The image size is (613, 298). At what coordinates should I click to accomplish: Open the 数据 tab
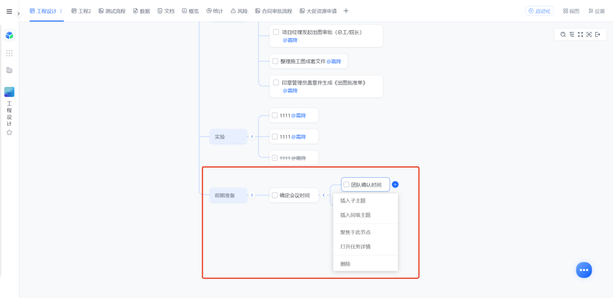pyautogui.click(x=142, y=11)
